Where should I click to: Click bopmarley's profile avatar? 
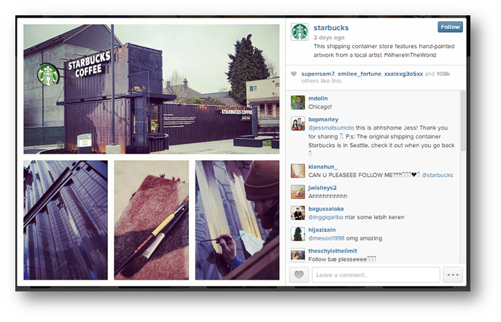pos(298,124)
